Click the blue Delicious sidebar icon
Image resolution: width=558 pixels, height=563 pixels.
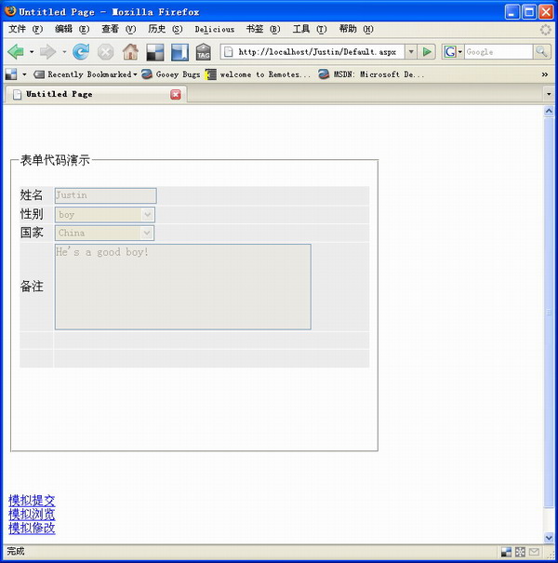click(x=179, y=52)
